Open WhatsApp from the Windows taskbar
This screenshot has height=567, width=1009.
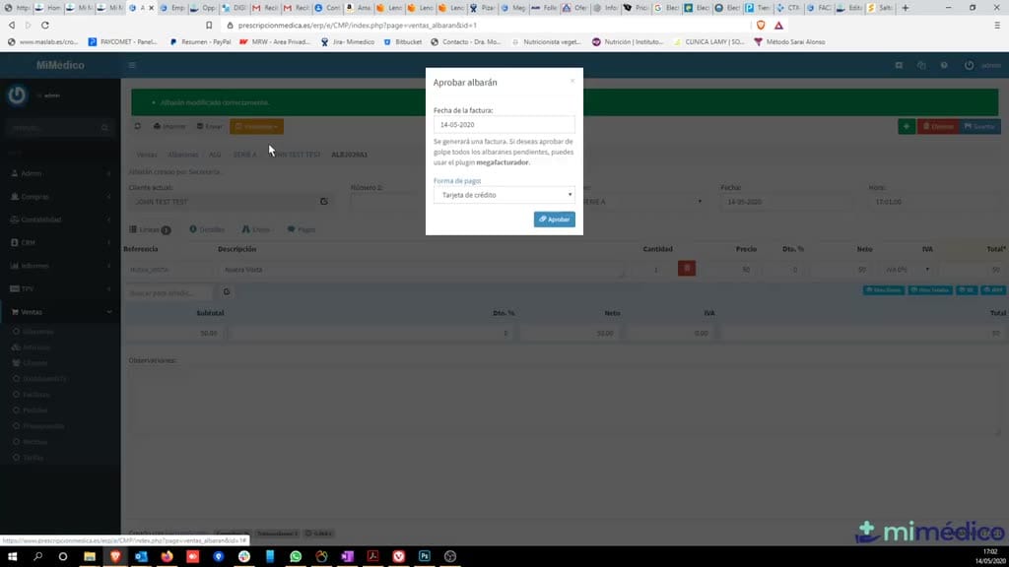[x=296, y=556]
